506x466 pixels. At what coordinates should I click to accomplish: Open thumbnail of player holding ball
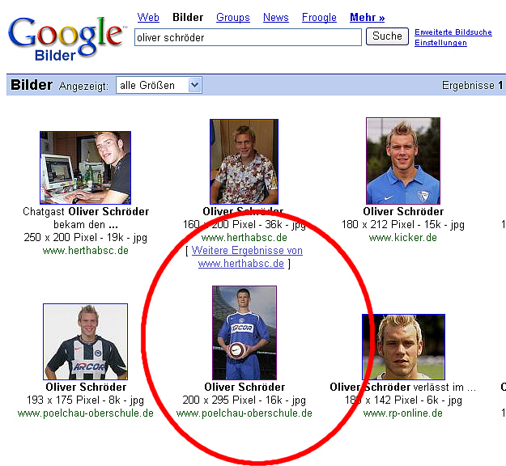[244, 333]
